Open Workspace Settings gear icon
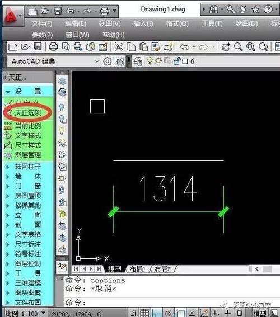The image size is (280, 317). click(x=108, y=61)
